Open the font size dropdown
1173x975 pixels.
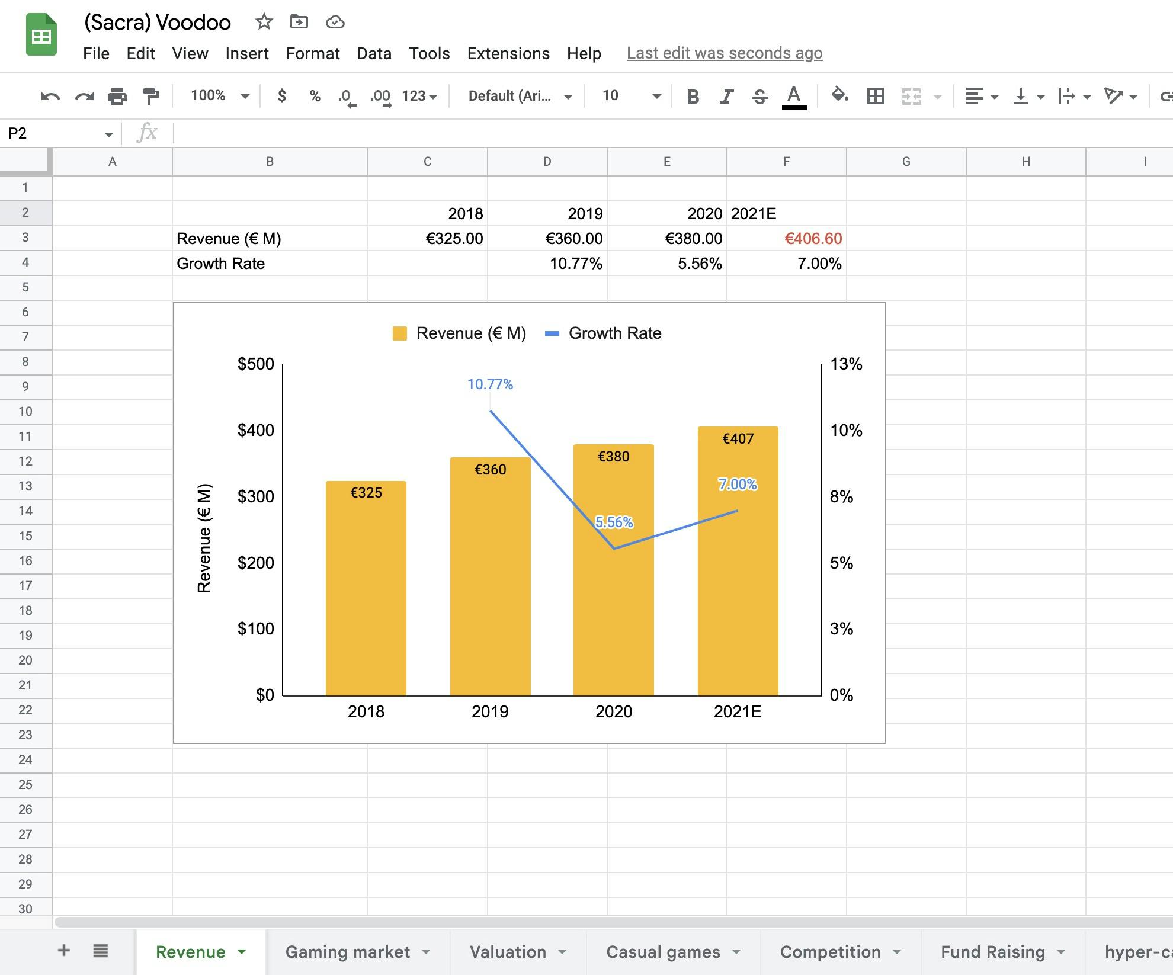[x=630, y=96]
